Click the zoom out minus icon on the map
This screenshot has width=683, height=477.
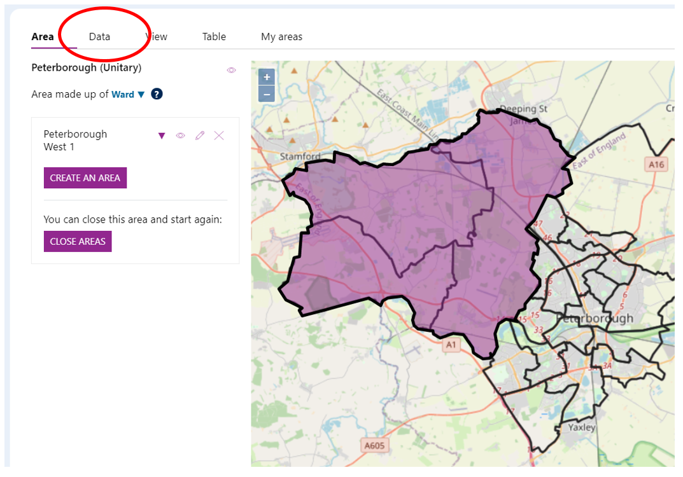point(266,93)
